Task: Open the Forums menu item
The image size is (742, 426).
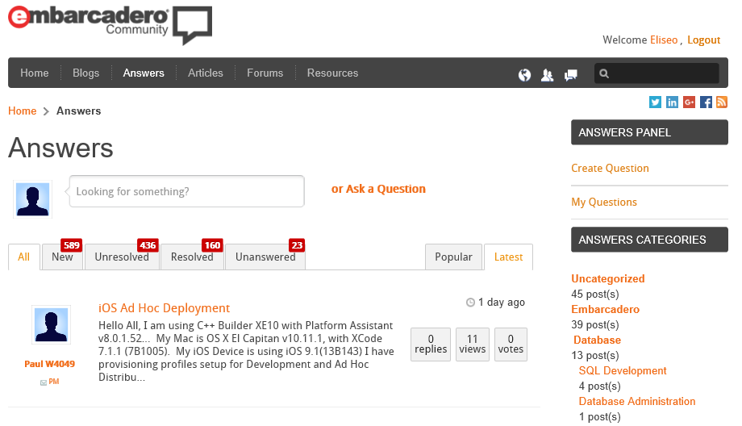Action: 265,73
